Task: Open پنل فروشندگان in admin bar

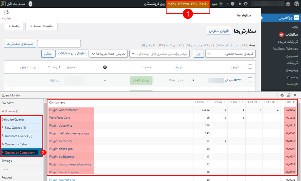Action: pos(154,4)
